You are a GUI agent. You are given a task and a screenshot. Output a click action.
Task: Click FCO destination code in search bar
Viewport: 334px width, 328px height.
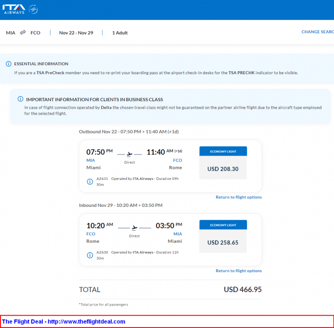(x=35, y=33)
